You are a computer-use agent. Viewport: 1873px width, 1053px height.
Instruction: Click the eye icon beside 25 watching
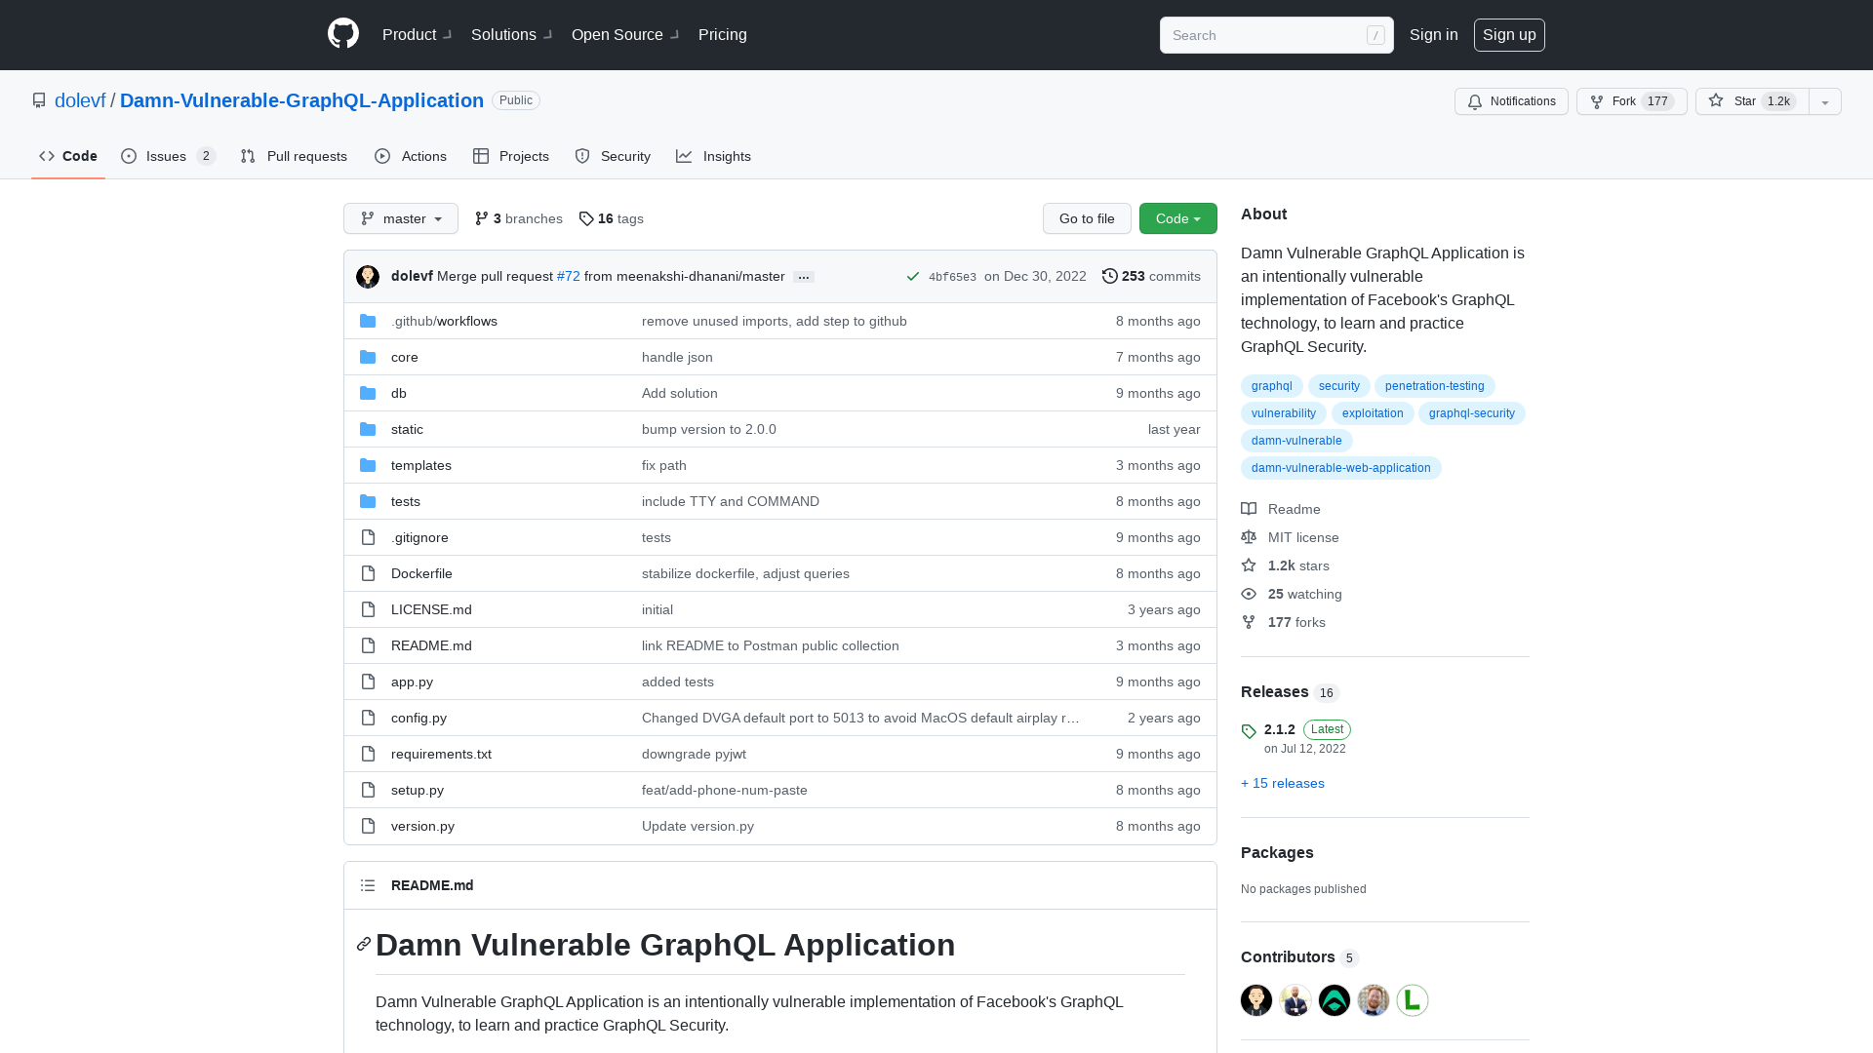pyautogui.click(x=1249, y=594)
